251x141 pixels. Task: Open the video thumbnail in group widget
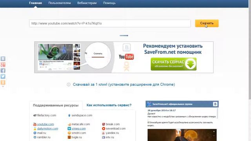click(x=182, y=135)
